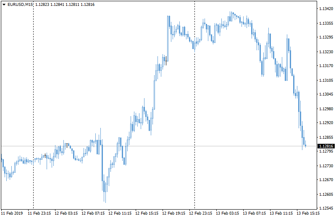Click the 12 Feb 07:15 time label
336x218 pixels.
93,213
